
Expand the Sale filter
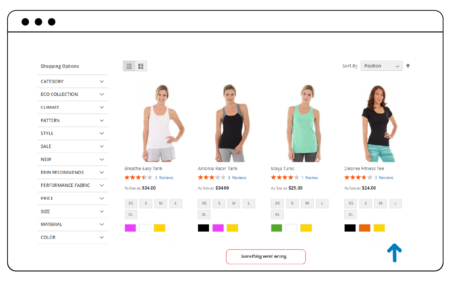[73, 146]
